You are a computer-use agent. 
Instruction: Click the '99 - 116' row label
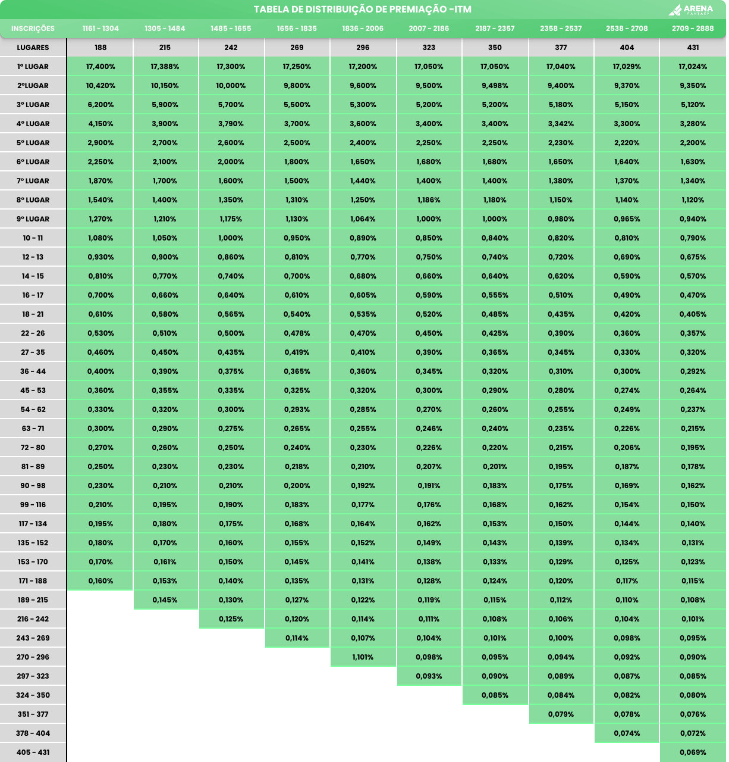(33, 505)
